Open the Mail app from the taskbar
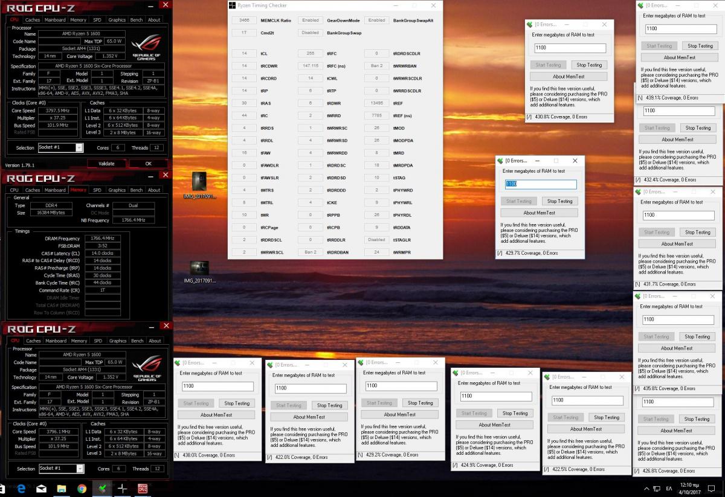The image size is (725, 497). coord(41,489)
